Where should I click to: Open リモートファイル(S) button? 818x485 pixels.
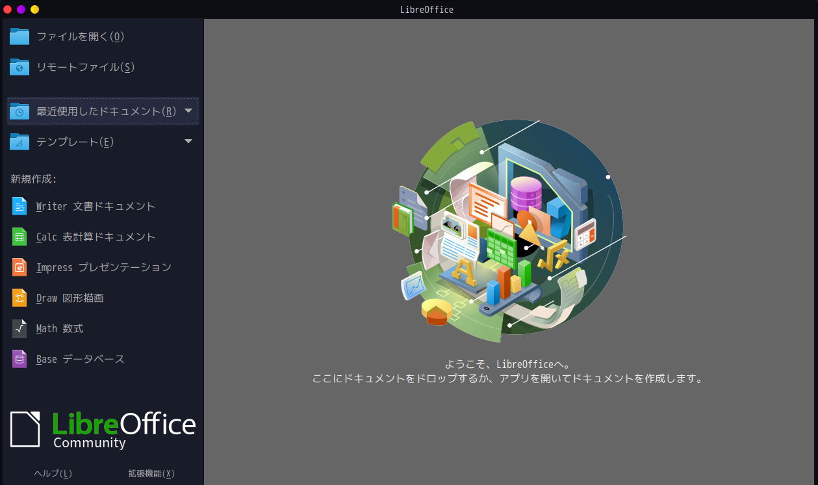(x=103, y=67)
